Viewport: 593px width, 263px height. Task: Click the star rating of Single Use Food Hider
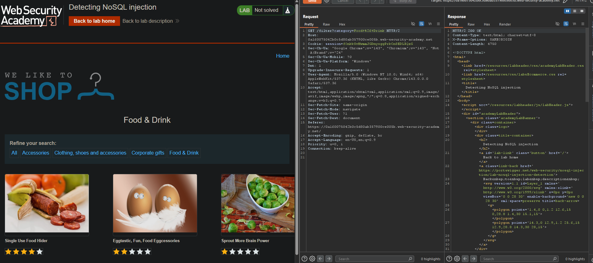coord(24,251)
